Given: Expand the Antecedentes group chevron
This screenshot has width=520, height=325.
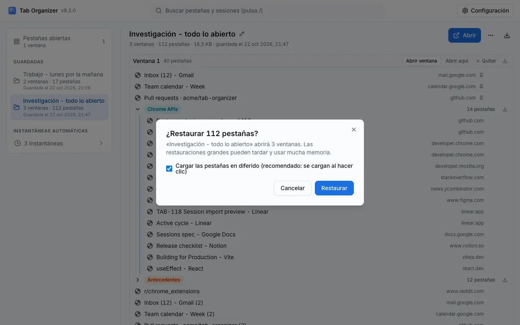Looking at the screenshot, I should pos(138,280).
